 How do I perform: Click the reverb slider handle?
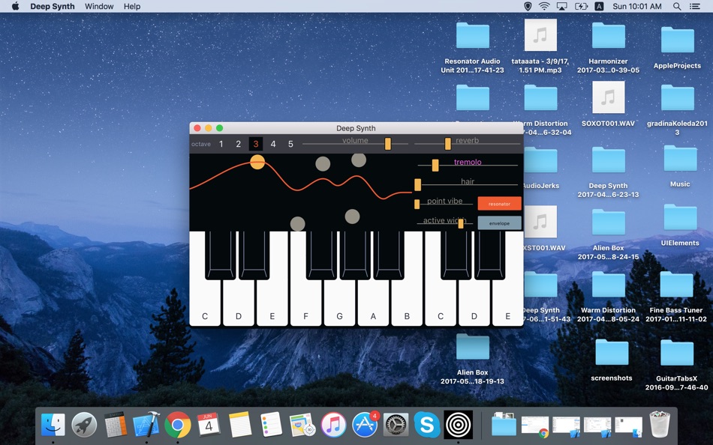448,144
